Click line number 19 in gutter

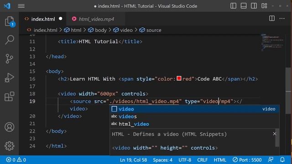(32, 101)
